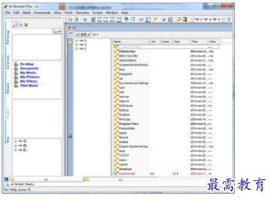Image resolution: width=270 pixels, height=201 pixels.
Task: Click the calendar-like icon left of drive dropdown
Action: [70, 35]
